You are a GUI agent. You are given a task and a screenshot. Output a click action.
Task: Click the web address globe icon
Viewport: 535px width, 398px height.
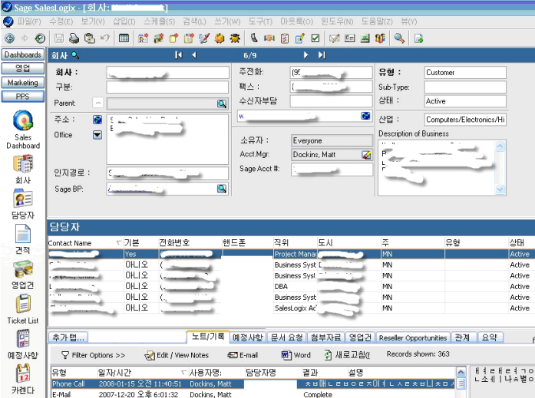click(x=365, y=116)
